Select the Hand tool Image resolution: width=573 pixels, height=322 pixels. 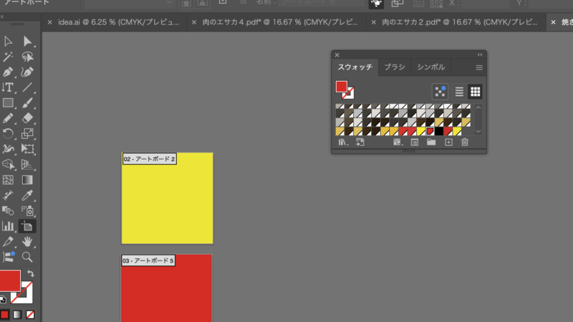tap(28, 241)
